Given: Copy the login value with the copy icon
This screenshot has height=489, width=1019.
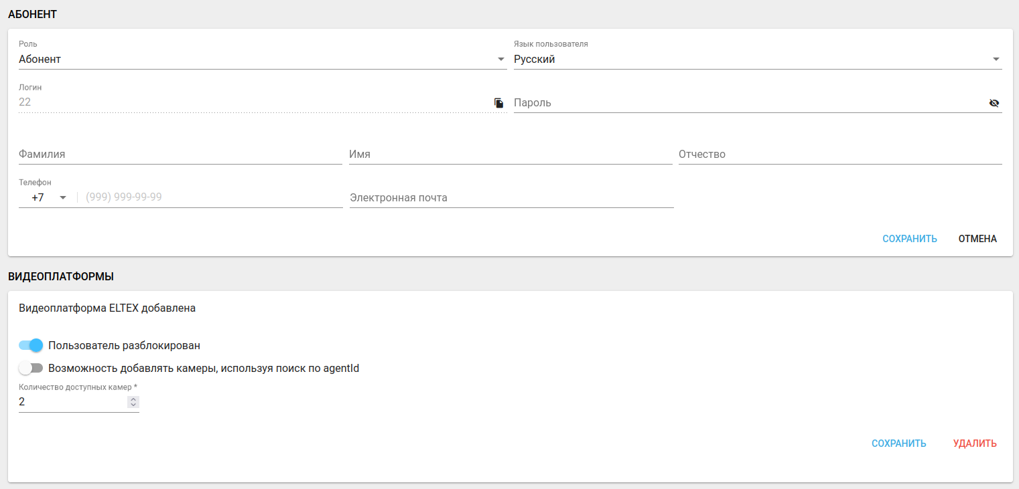Looking at the screenshot, I should 498,103.
